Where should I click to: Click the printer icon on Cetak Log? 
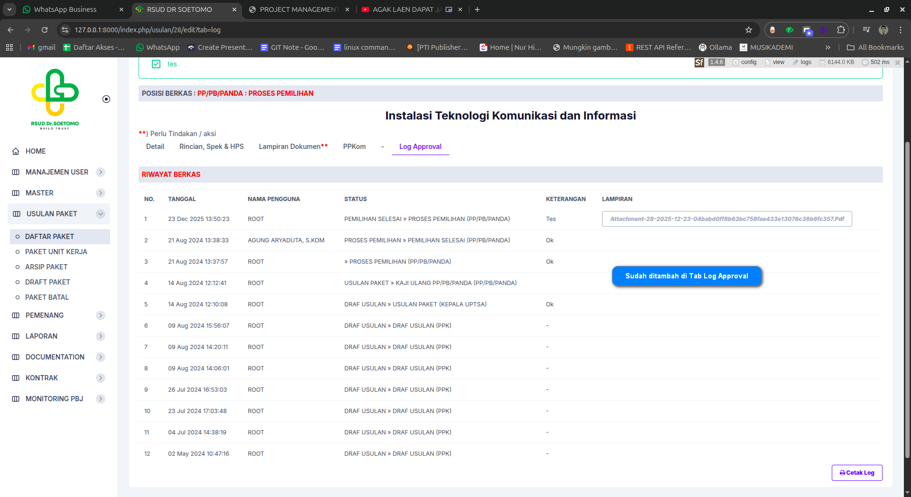[x=842, y=473]
